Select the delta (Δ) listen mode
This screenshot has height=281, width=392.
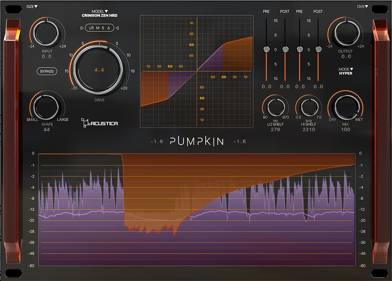pos(108,28)
